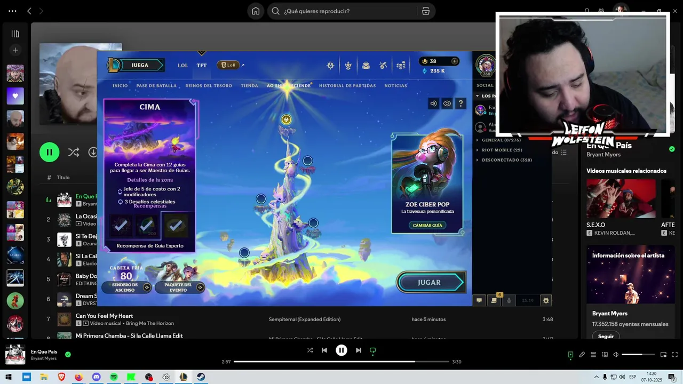Open connect to a device icon

point(605,355)
